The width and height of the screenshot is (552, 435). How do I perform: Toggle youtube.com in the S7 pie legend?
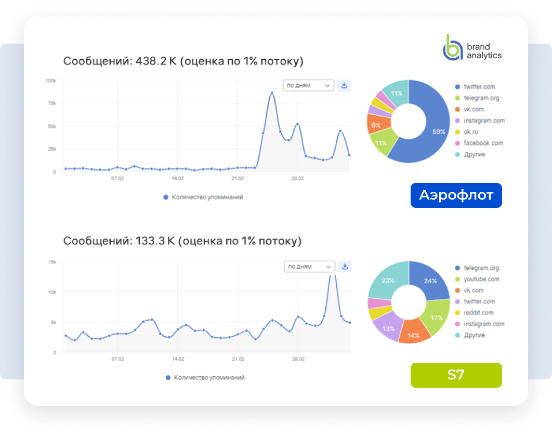[x=477, y=279]
